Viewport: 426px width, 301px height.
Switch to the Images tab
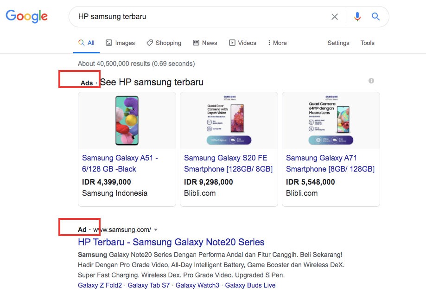[x=121, y=43]
